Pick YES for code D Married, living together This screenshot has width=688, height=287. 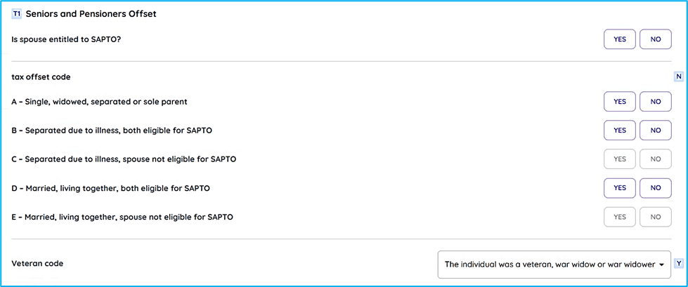(620, 188)
